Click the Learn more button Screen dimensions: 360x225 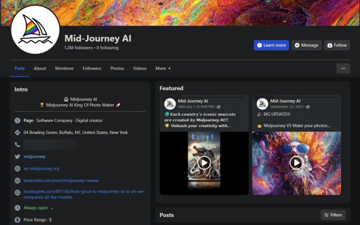(271, 45)
